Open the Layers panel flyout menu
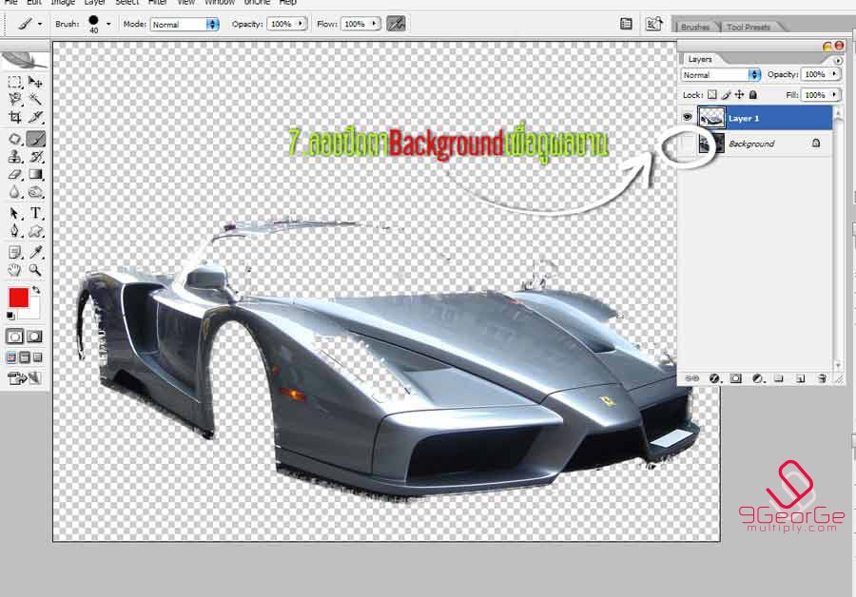The height and width of the screenshot is (597, 856). point(838,60)
